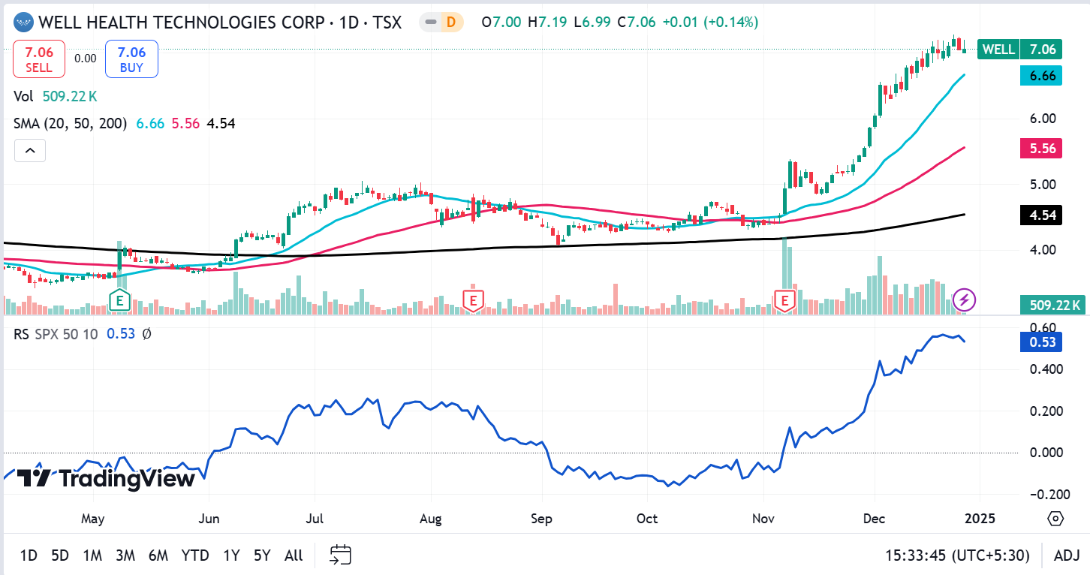The height and width of the screenshot is (575, 1090).
Task: Toggle the ADJ adjusted data button
Action: [x=1067, y=555]
